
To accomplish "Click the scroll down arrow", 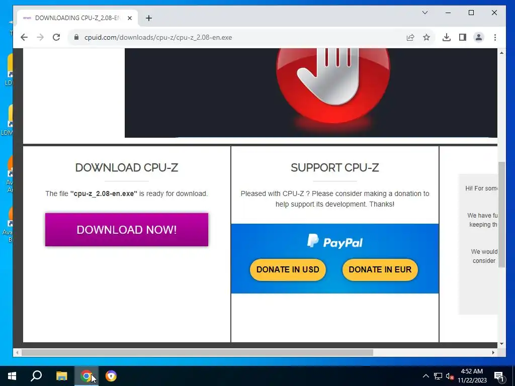I will (x=501, y=344).
